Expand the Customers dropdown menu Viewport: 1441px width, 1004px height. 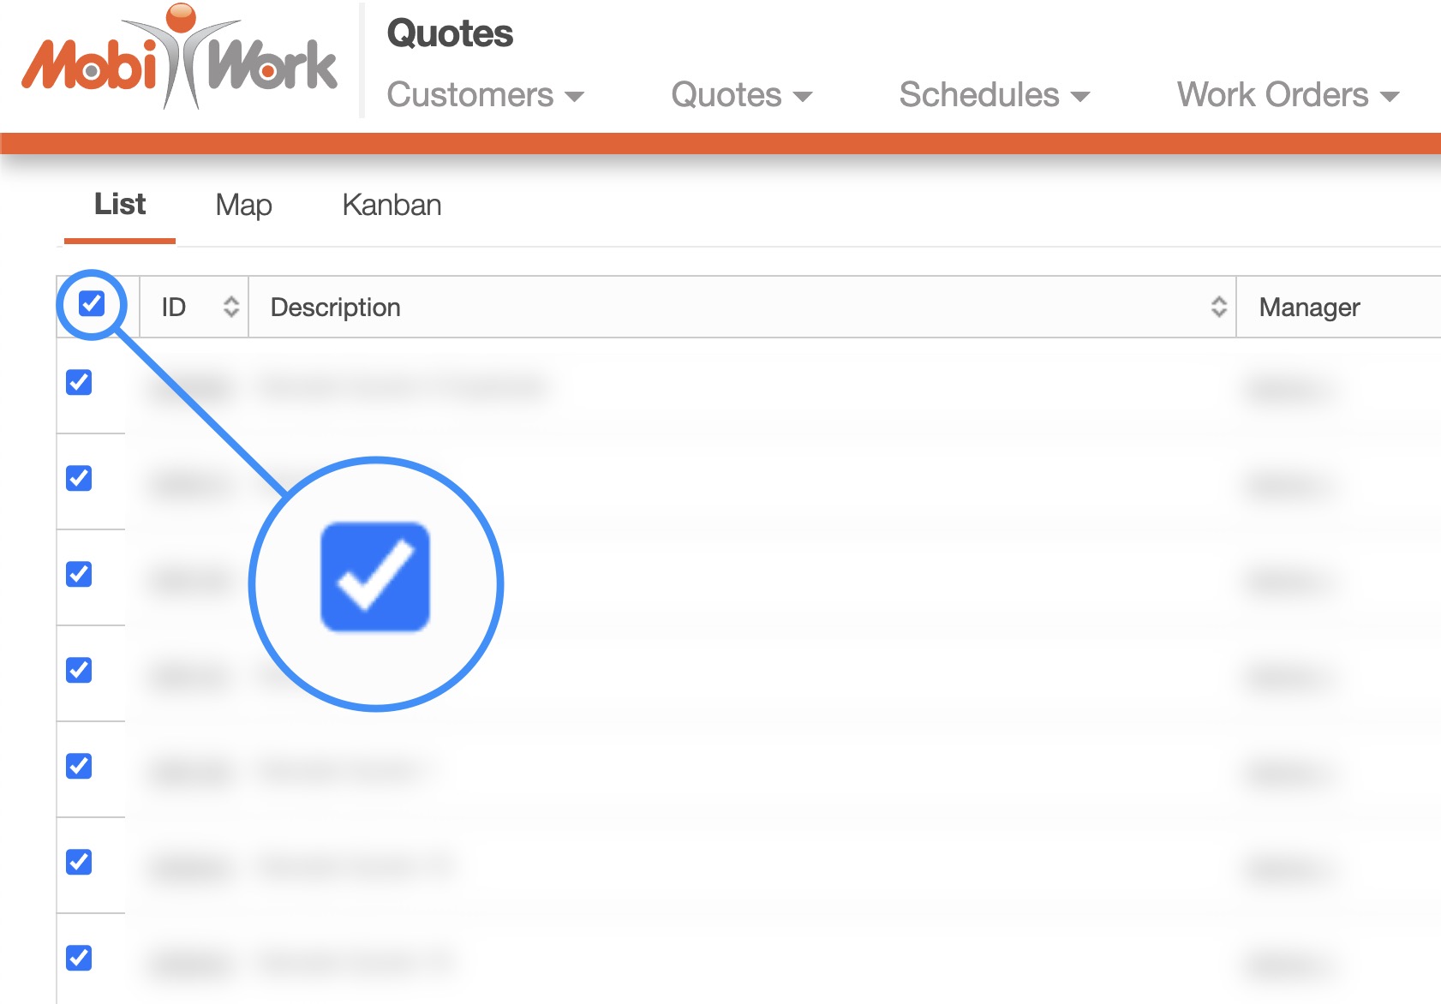485,95
